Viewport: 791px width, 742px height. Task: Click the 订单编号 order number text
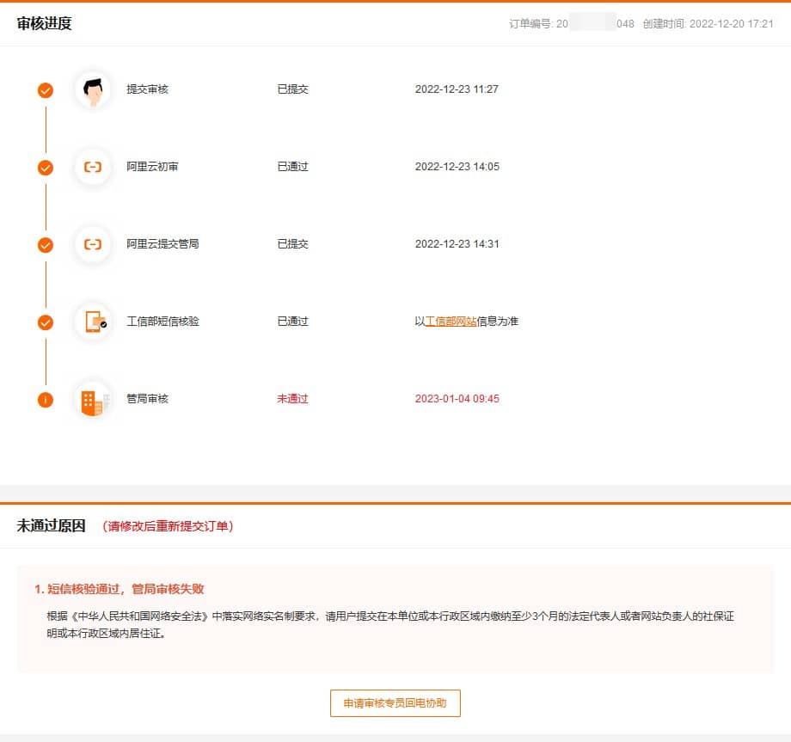571,24
